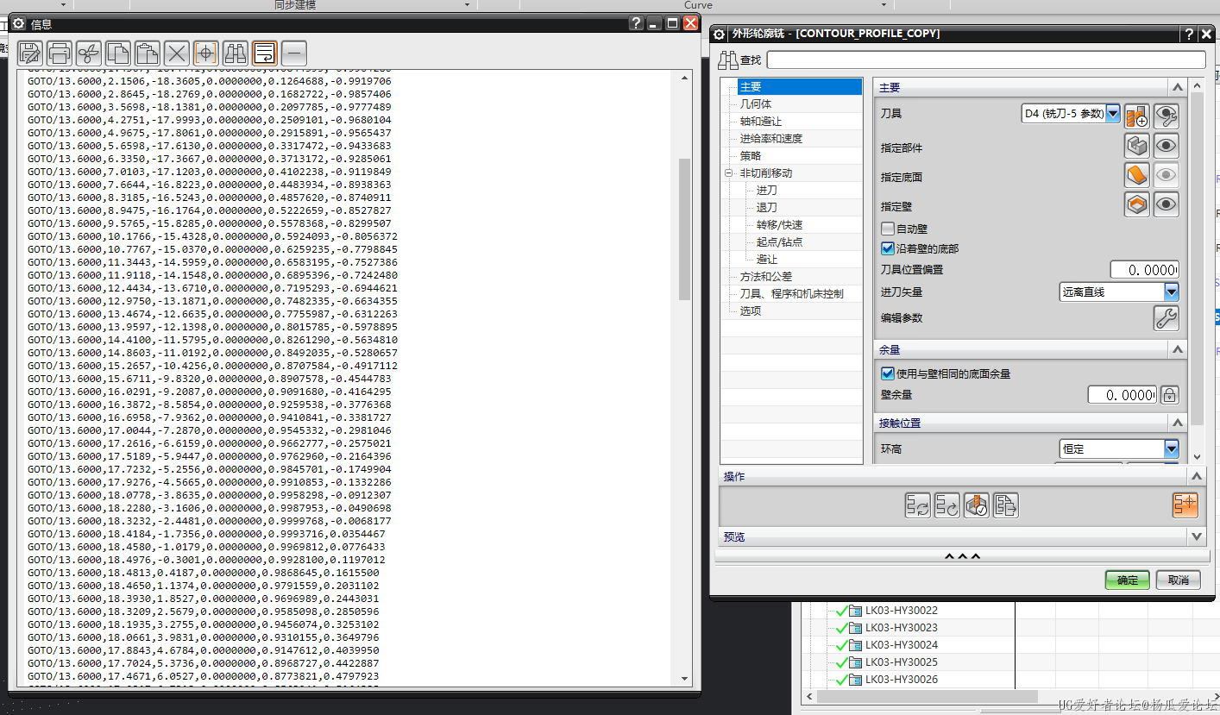Click the copy icon in 信息 toolbar
The width and height of the screenshot is (1220, 715).
pos(118,53)
